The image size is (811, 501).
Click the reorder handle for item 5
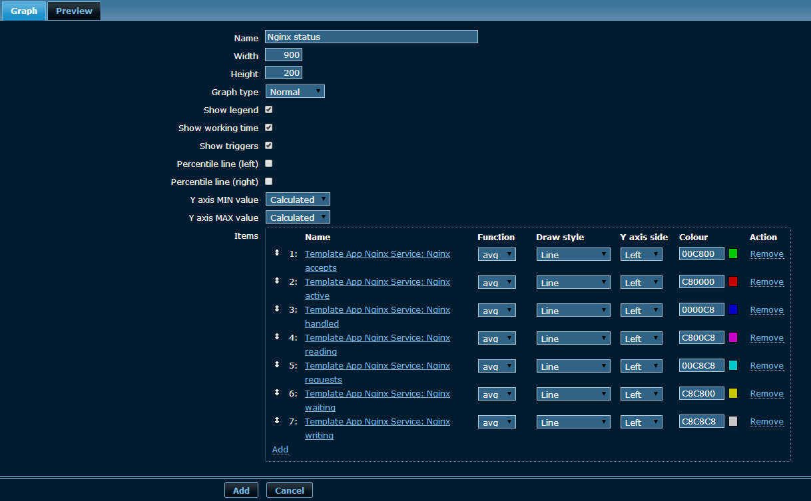point(277,365)
